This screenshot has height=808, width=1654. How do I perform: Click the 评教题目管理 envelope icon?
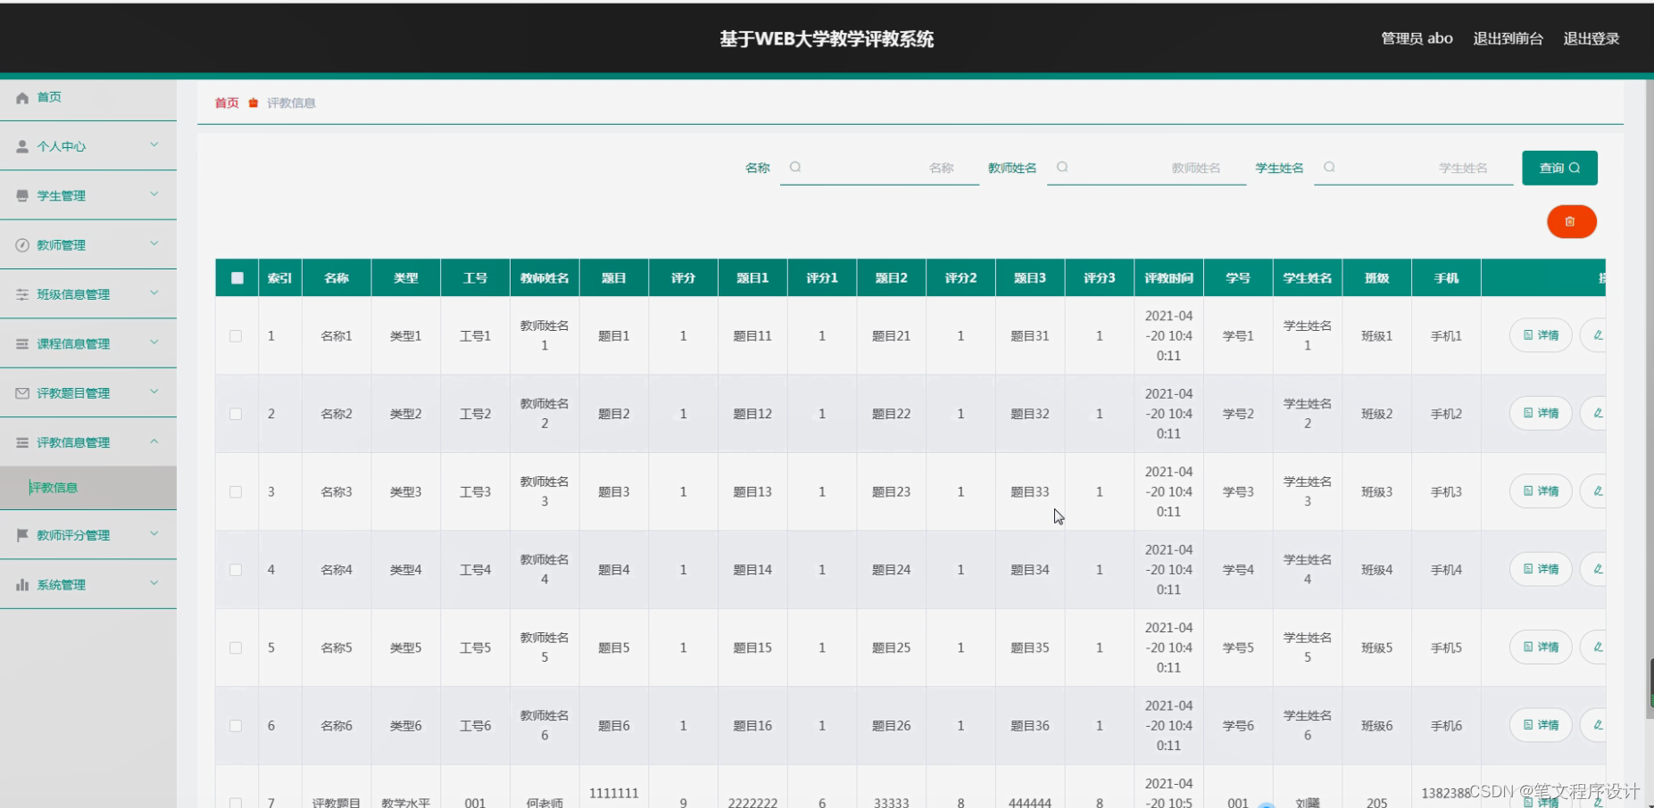click(x=22, y=392)
